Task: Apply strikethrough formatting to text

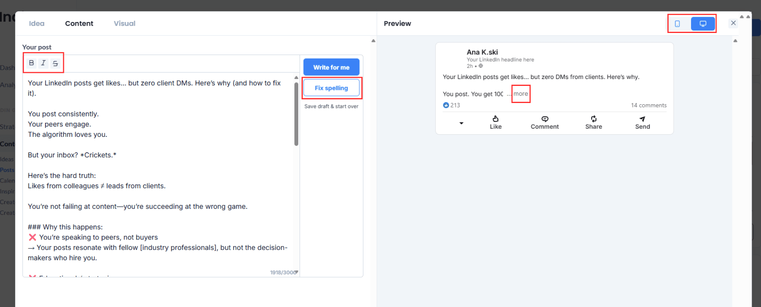Action: point(55,64)
